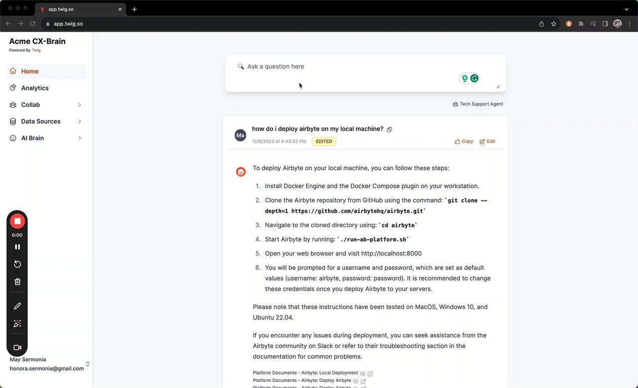Restart the recording with the undo icon
Viewport: 638px width, 388px height.
17,264
